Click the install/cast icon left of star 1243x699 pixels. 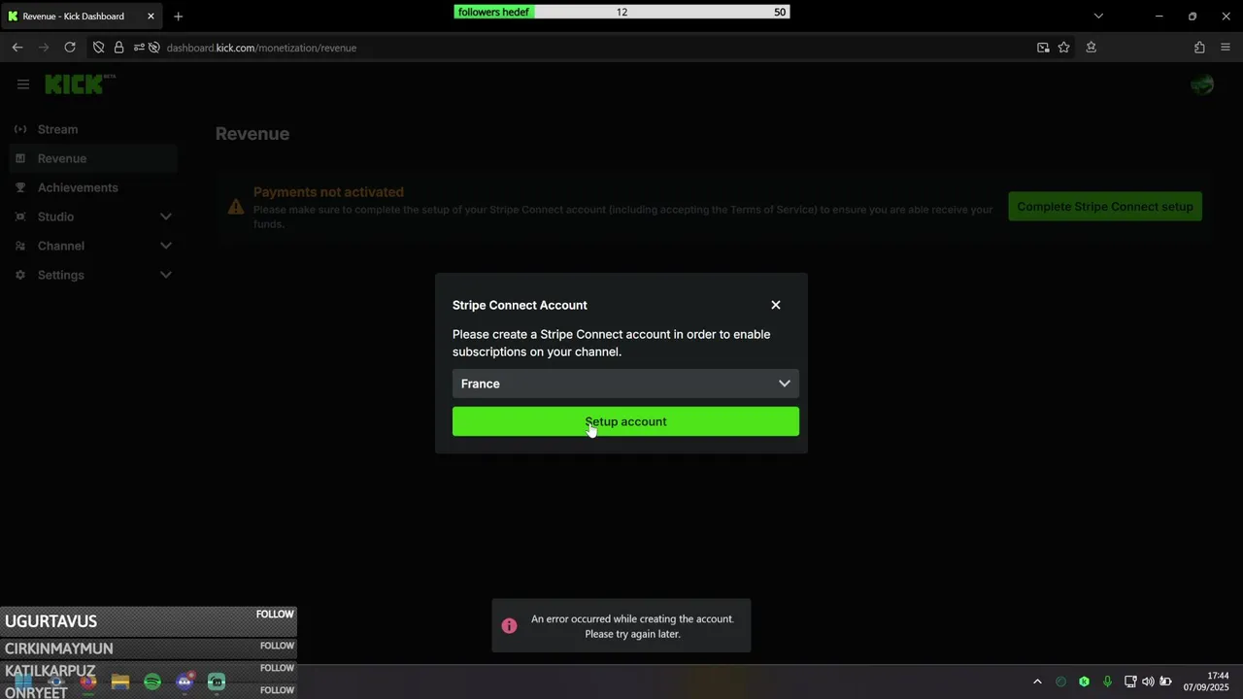(x=1043, y=48)
